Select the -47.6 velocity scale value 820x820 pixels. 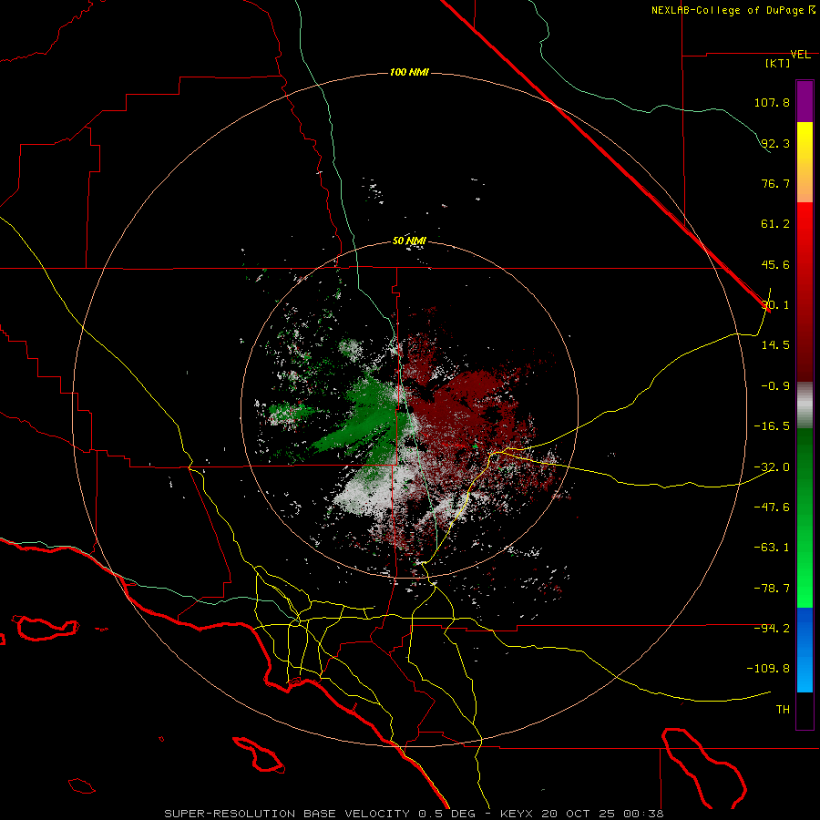pos(772,507)
